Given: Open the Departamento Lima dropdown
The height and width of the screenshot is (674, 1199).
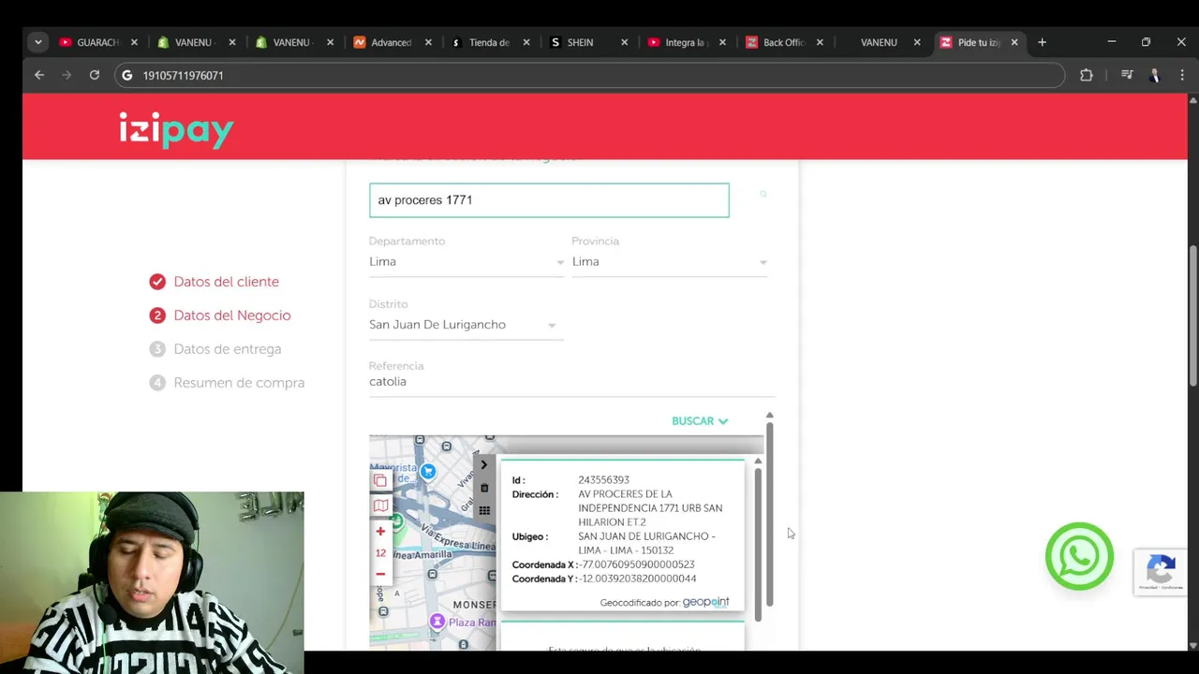Looking at the screenshot, I should 466,262.
